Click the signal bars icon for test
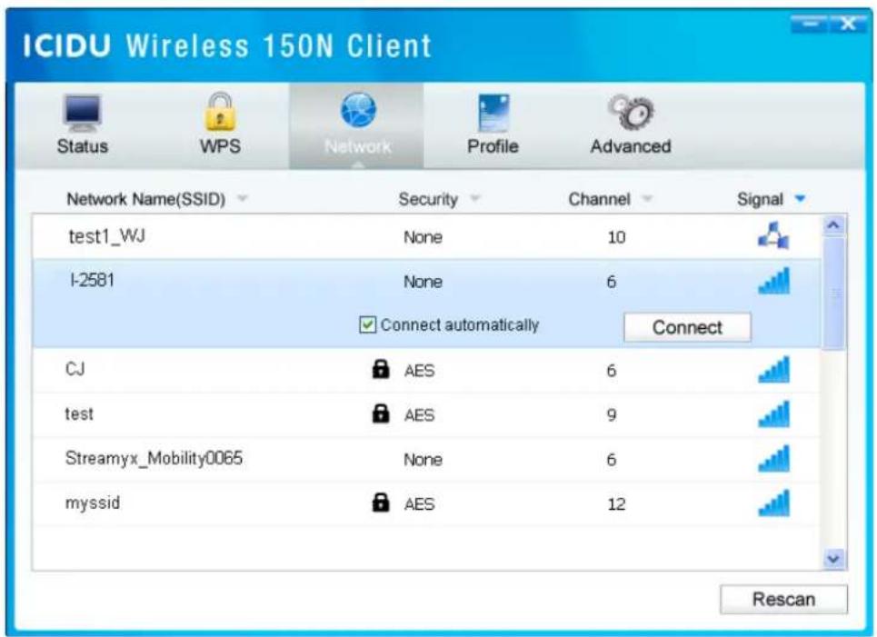This screenshot has height=637, width=877. tap(773, 414)
